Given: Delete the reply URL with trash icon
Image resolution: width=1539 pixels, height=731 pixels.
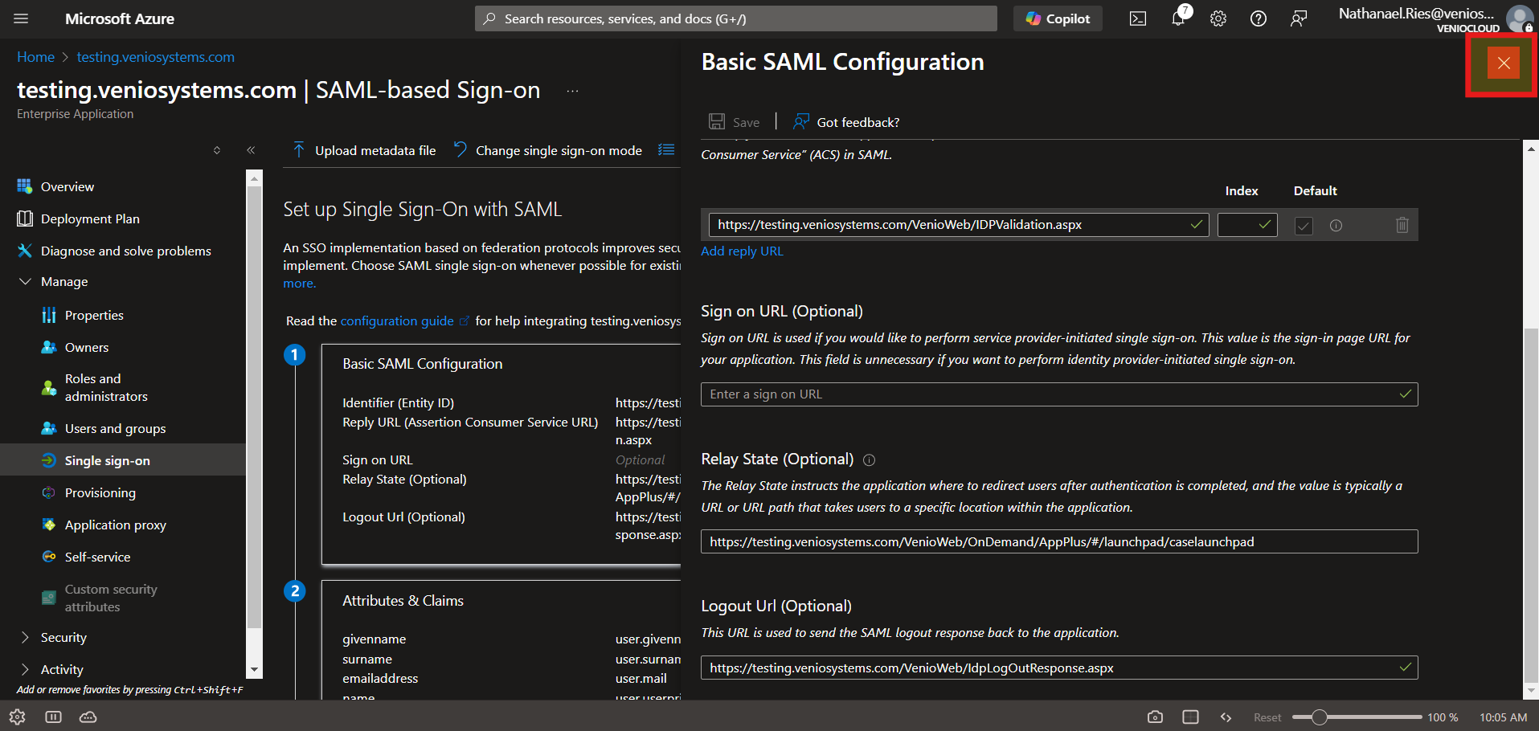Looking at the screenshot, I should [1402, 225].
